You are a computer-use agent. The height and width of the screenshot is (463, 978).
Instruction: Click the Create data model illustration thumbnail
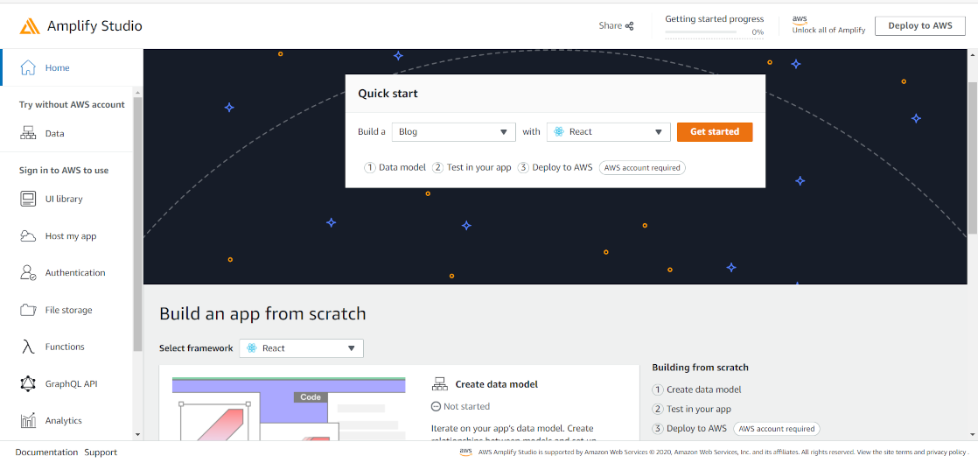click(289, 409)
